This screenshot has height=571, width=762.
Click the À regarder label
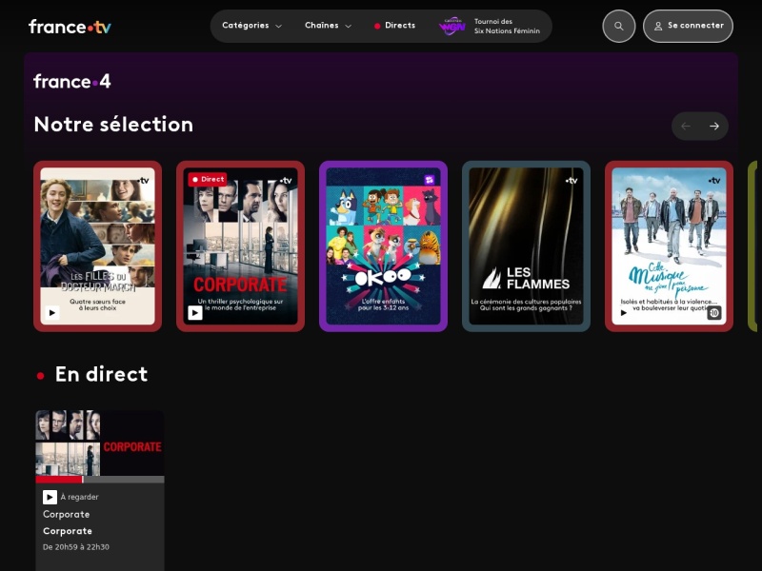pos(80,497)
